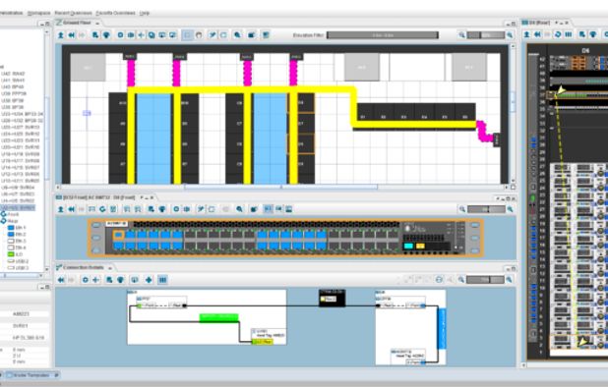
Task: Select the U42 SW42 row in the tree
Action: click(13, 74)
